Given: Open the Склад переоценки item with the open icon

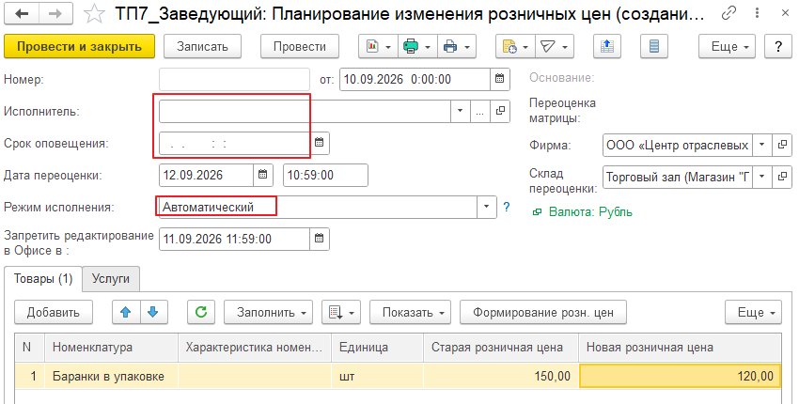Looking at the screenshot, I should tap(782, 178).
